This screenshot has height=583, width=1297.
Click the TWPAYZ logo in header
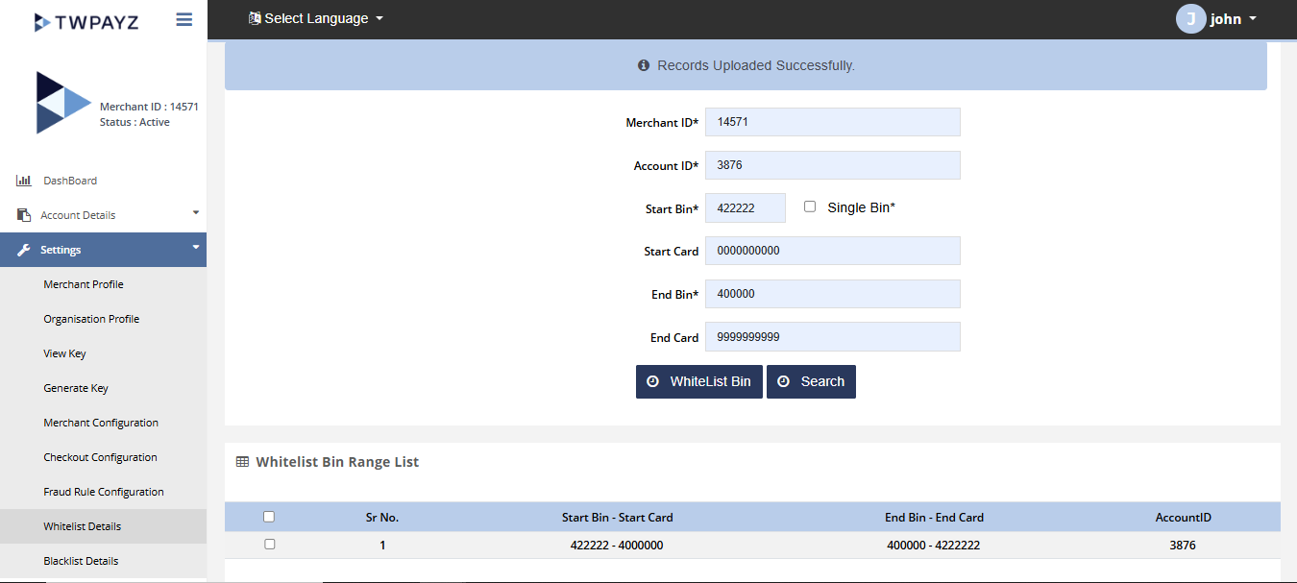click(86, 21)
